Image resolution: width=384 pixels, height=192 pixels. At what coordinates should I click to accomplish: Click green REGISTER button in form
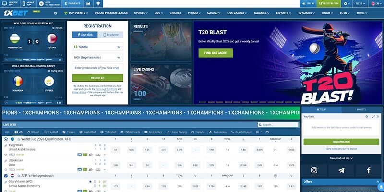click(x=97, y=78)
